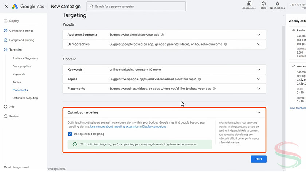This screenshot has height=172, width=306.
Task: Open Ads step in left navigation
Action: coord(12,107)
